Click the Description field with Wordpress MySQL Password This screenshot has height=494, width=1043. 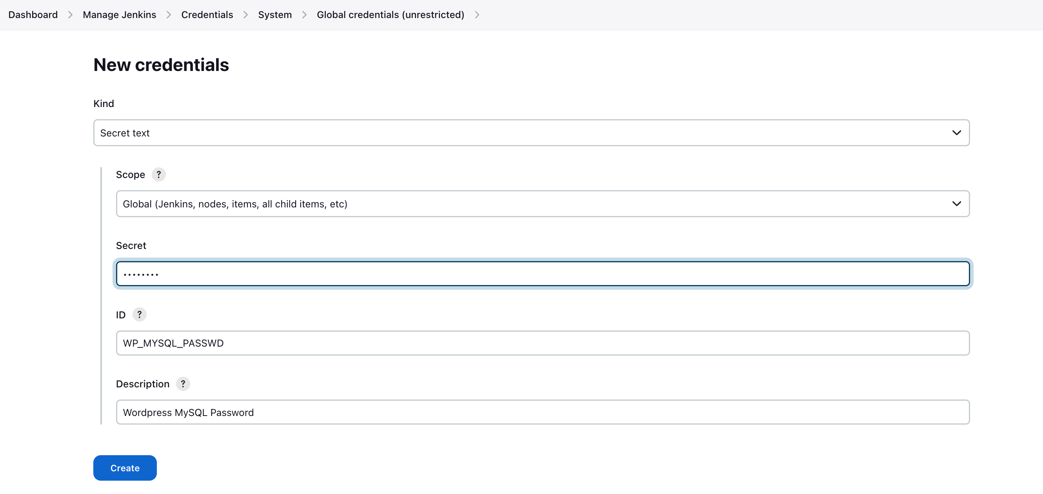click(543, 412)
